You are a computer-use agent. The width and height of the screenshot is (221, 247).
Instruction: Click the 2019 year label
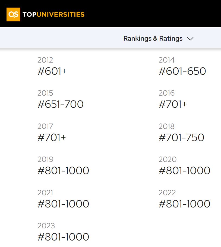point(45,160)
